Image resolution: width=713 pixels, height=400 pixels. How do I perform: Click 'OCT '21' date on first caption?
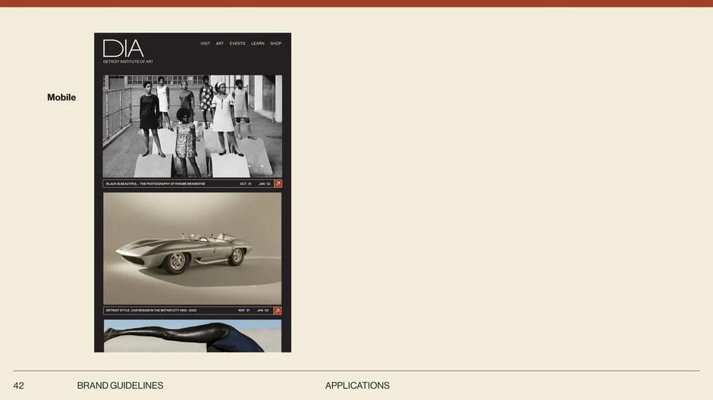(246, 184)
